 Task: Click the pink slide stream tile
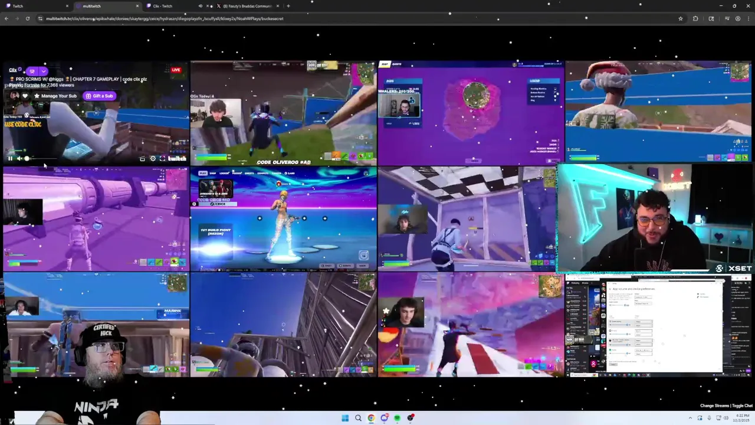471,324
